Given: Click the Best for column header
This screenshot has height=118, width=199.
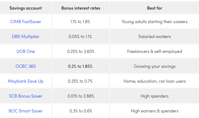Looking at the screenshot, I should [x=155, y=8].
